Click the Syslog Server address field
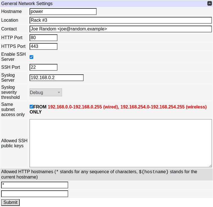213x207 pixels. (57, 78)
